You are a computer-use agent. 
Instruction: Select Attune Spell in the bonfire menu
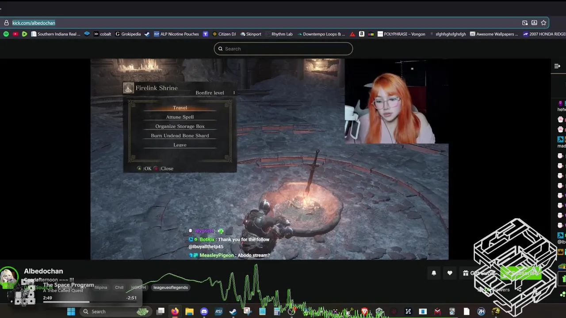[180, 117]
